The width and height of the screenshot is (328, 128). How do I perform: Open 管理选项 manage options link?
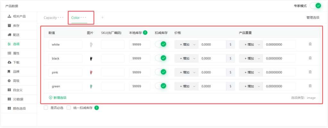tap(313, 18)
